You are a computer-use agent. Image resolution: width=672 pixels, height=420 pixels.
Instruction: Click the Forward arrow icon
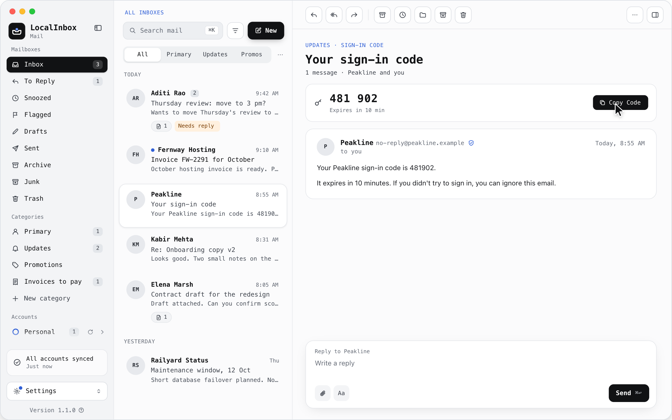click(354, 15)
